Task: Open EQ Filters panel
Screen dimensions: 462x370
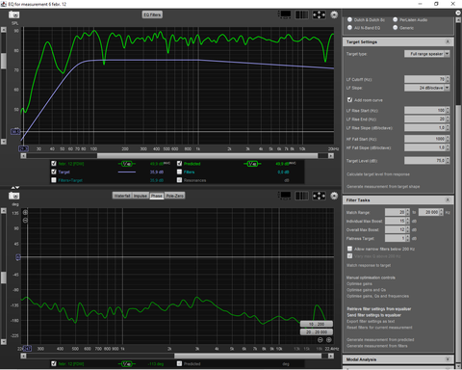Action: click(152, 14)
